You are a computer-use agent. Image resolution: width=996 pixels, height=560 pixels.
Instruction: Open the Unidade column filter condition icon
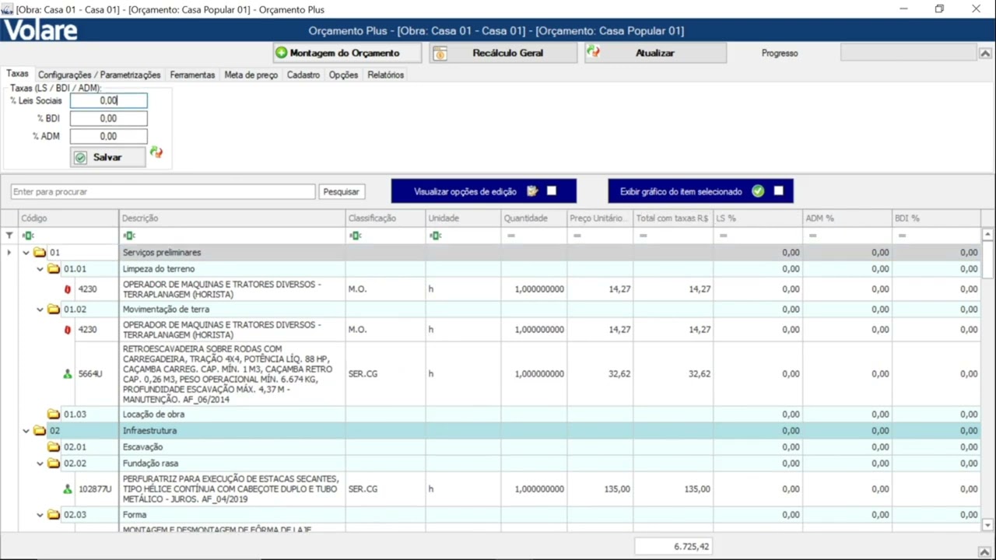436,236
